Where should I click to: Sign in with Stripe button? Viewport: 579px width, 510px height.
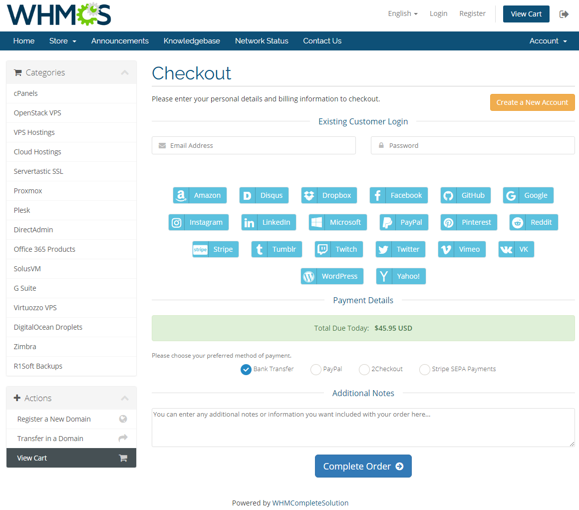(215, 249)
